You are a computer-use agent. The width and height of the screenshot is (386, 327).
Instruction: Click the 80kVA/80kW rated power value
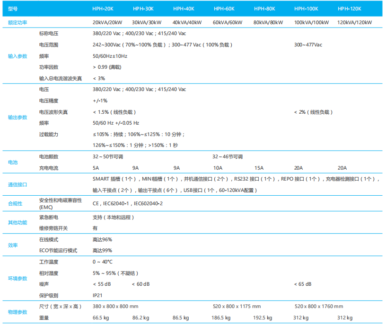(x=268, y=22)
